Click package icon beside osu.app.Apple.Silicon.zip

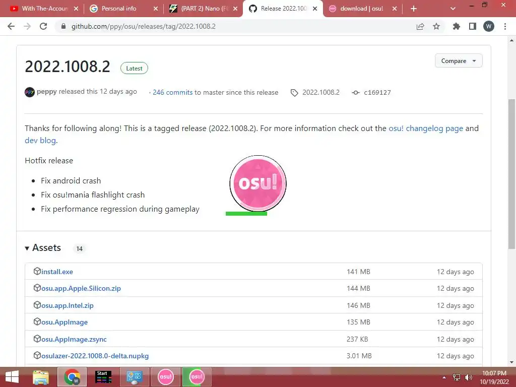pos(37,288)
